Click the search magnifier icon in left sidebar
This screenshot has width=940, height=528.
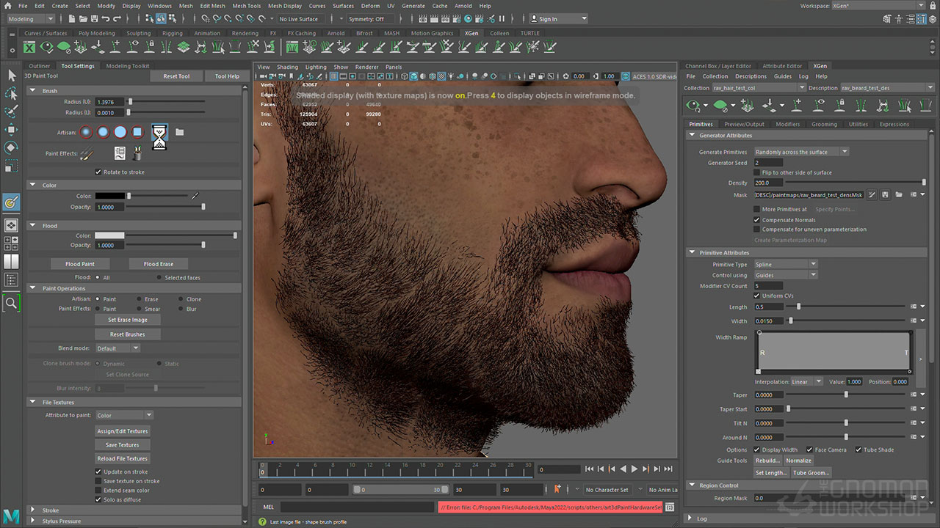tap(11, 302)
